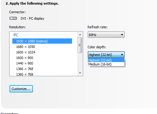This screenshot has width=157, height=114.
Task: Click the resolution list scroll down arrow
Action: (x=80, y=73)
